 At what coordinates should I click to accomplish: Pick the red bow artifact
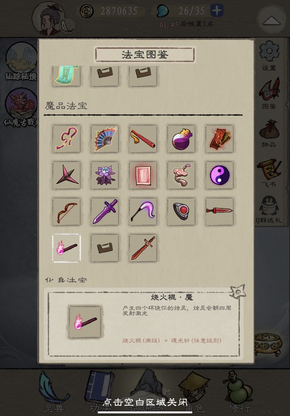[66, 211]
